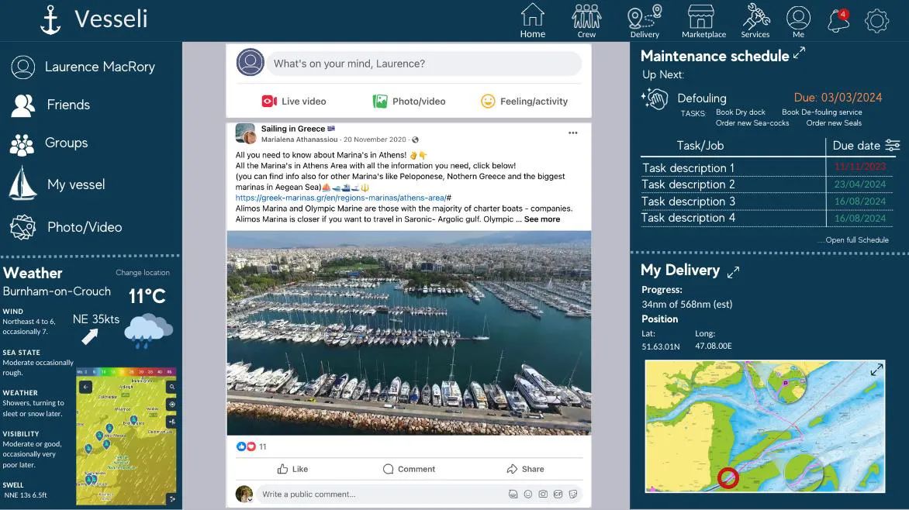Go to the Marketplace shop icon
Screen dimensions: 909x510
[700, 17]
